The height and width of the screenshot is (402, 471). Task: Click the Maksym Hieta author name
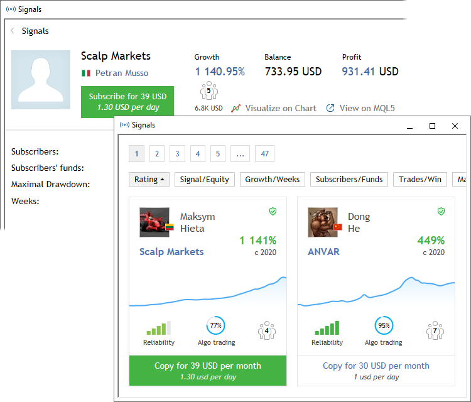[197, 222]
